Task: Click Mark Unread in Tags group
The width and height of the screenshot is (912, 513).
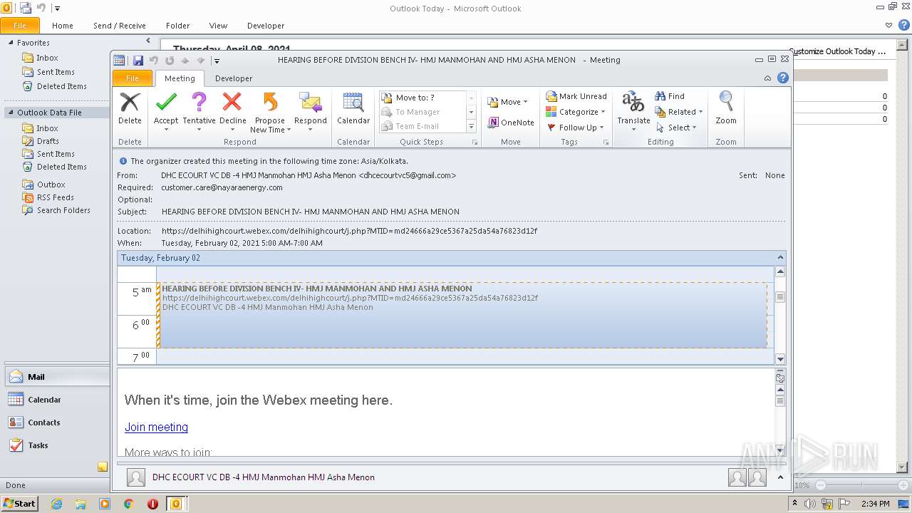Action: (576, 96)
